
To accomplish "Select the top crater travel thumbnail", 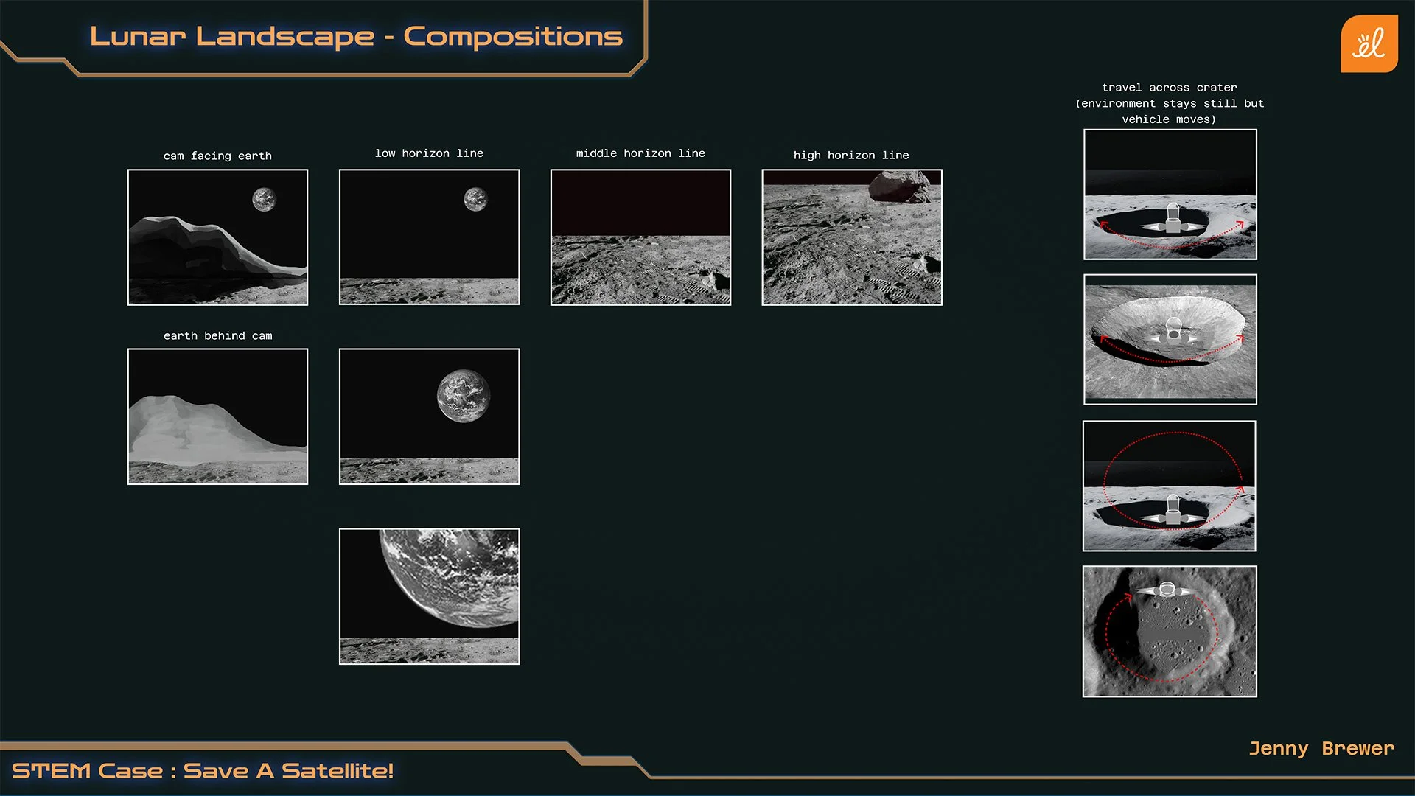I will [1170, 195].
